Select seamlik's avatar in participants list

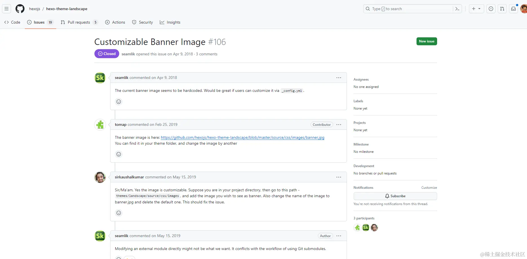pyautogui.click(x=366, y=228)
